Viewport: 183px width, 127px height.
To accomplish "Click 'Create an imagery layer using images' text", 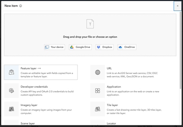I will pyautogui.click(x=46, y=112).
